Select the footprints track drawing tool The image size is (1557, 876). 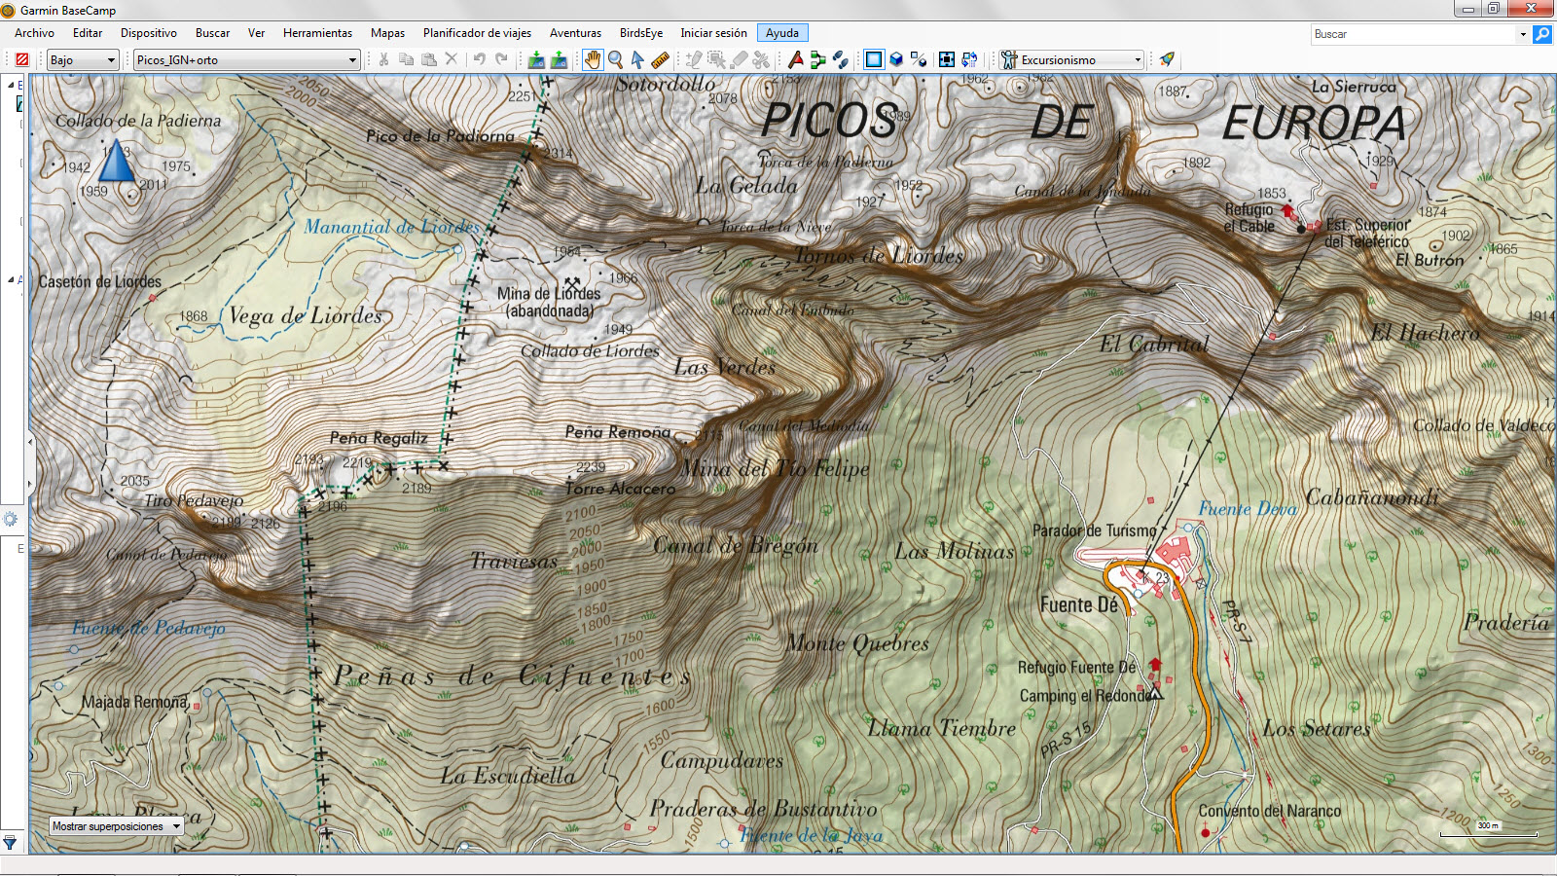point(839,59)
